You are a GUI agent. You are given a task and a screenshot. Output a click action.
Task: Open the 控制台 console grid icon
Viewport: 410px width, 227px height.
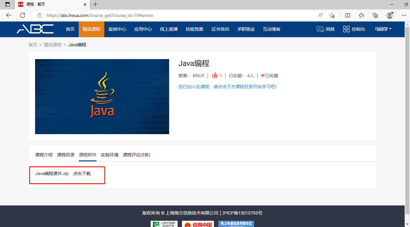(346, 29)
